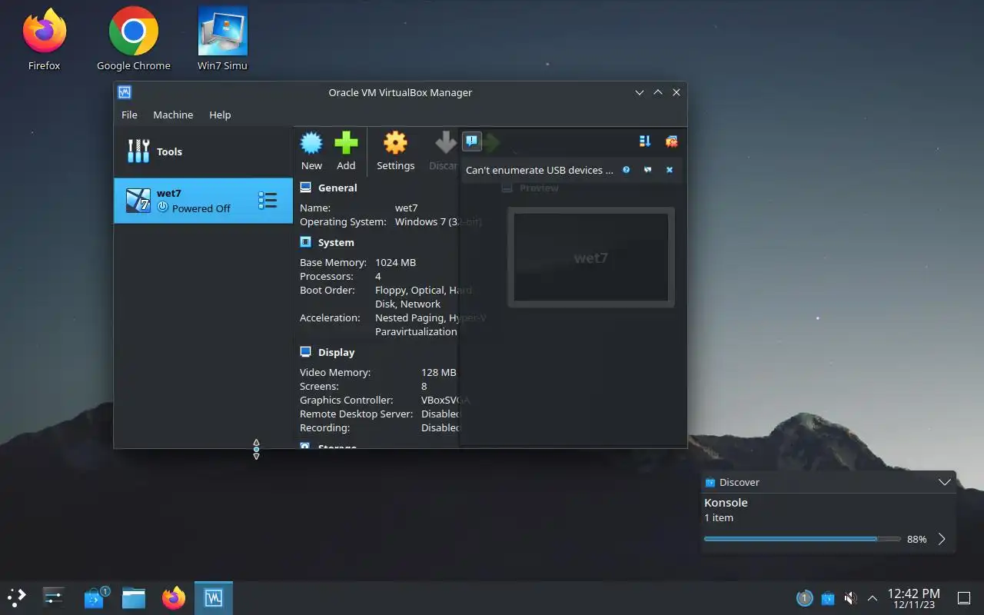Open Firefox from the desktop shortcut

pos(45,40)
